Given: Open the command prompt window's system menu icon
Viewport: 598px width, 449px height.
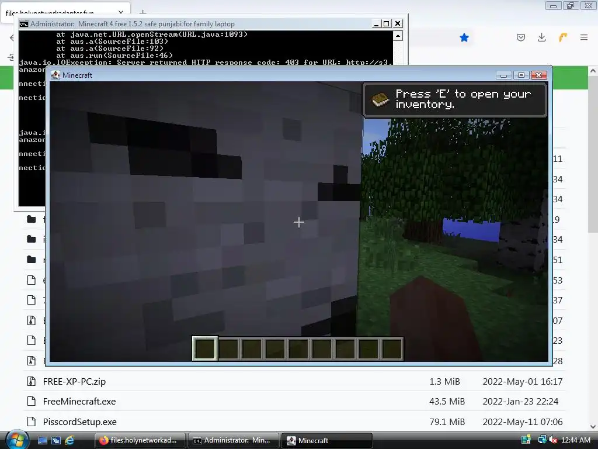Looking at the screenshot, I should coord(23,23).
